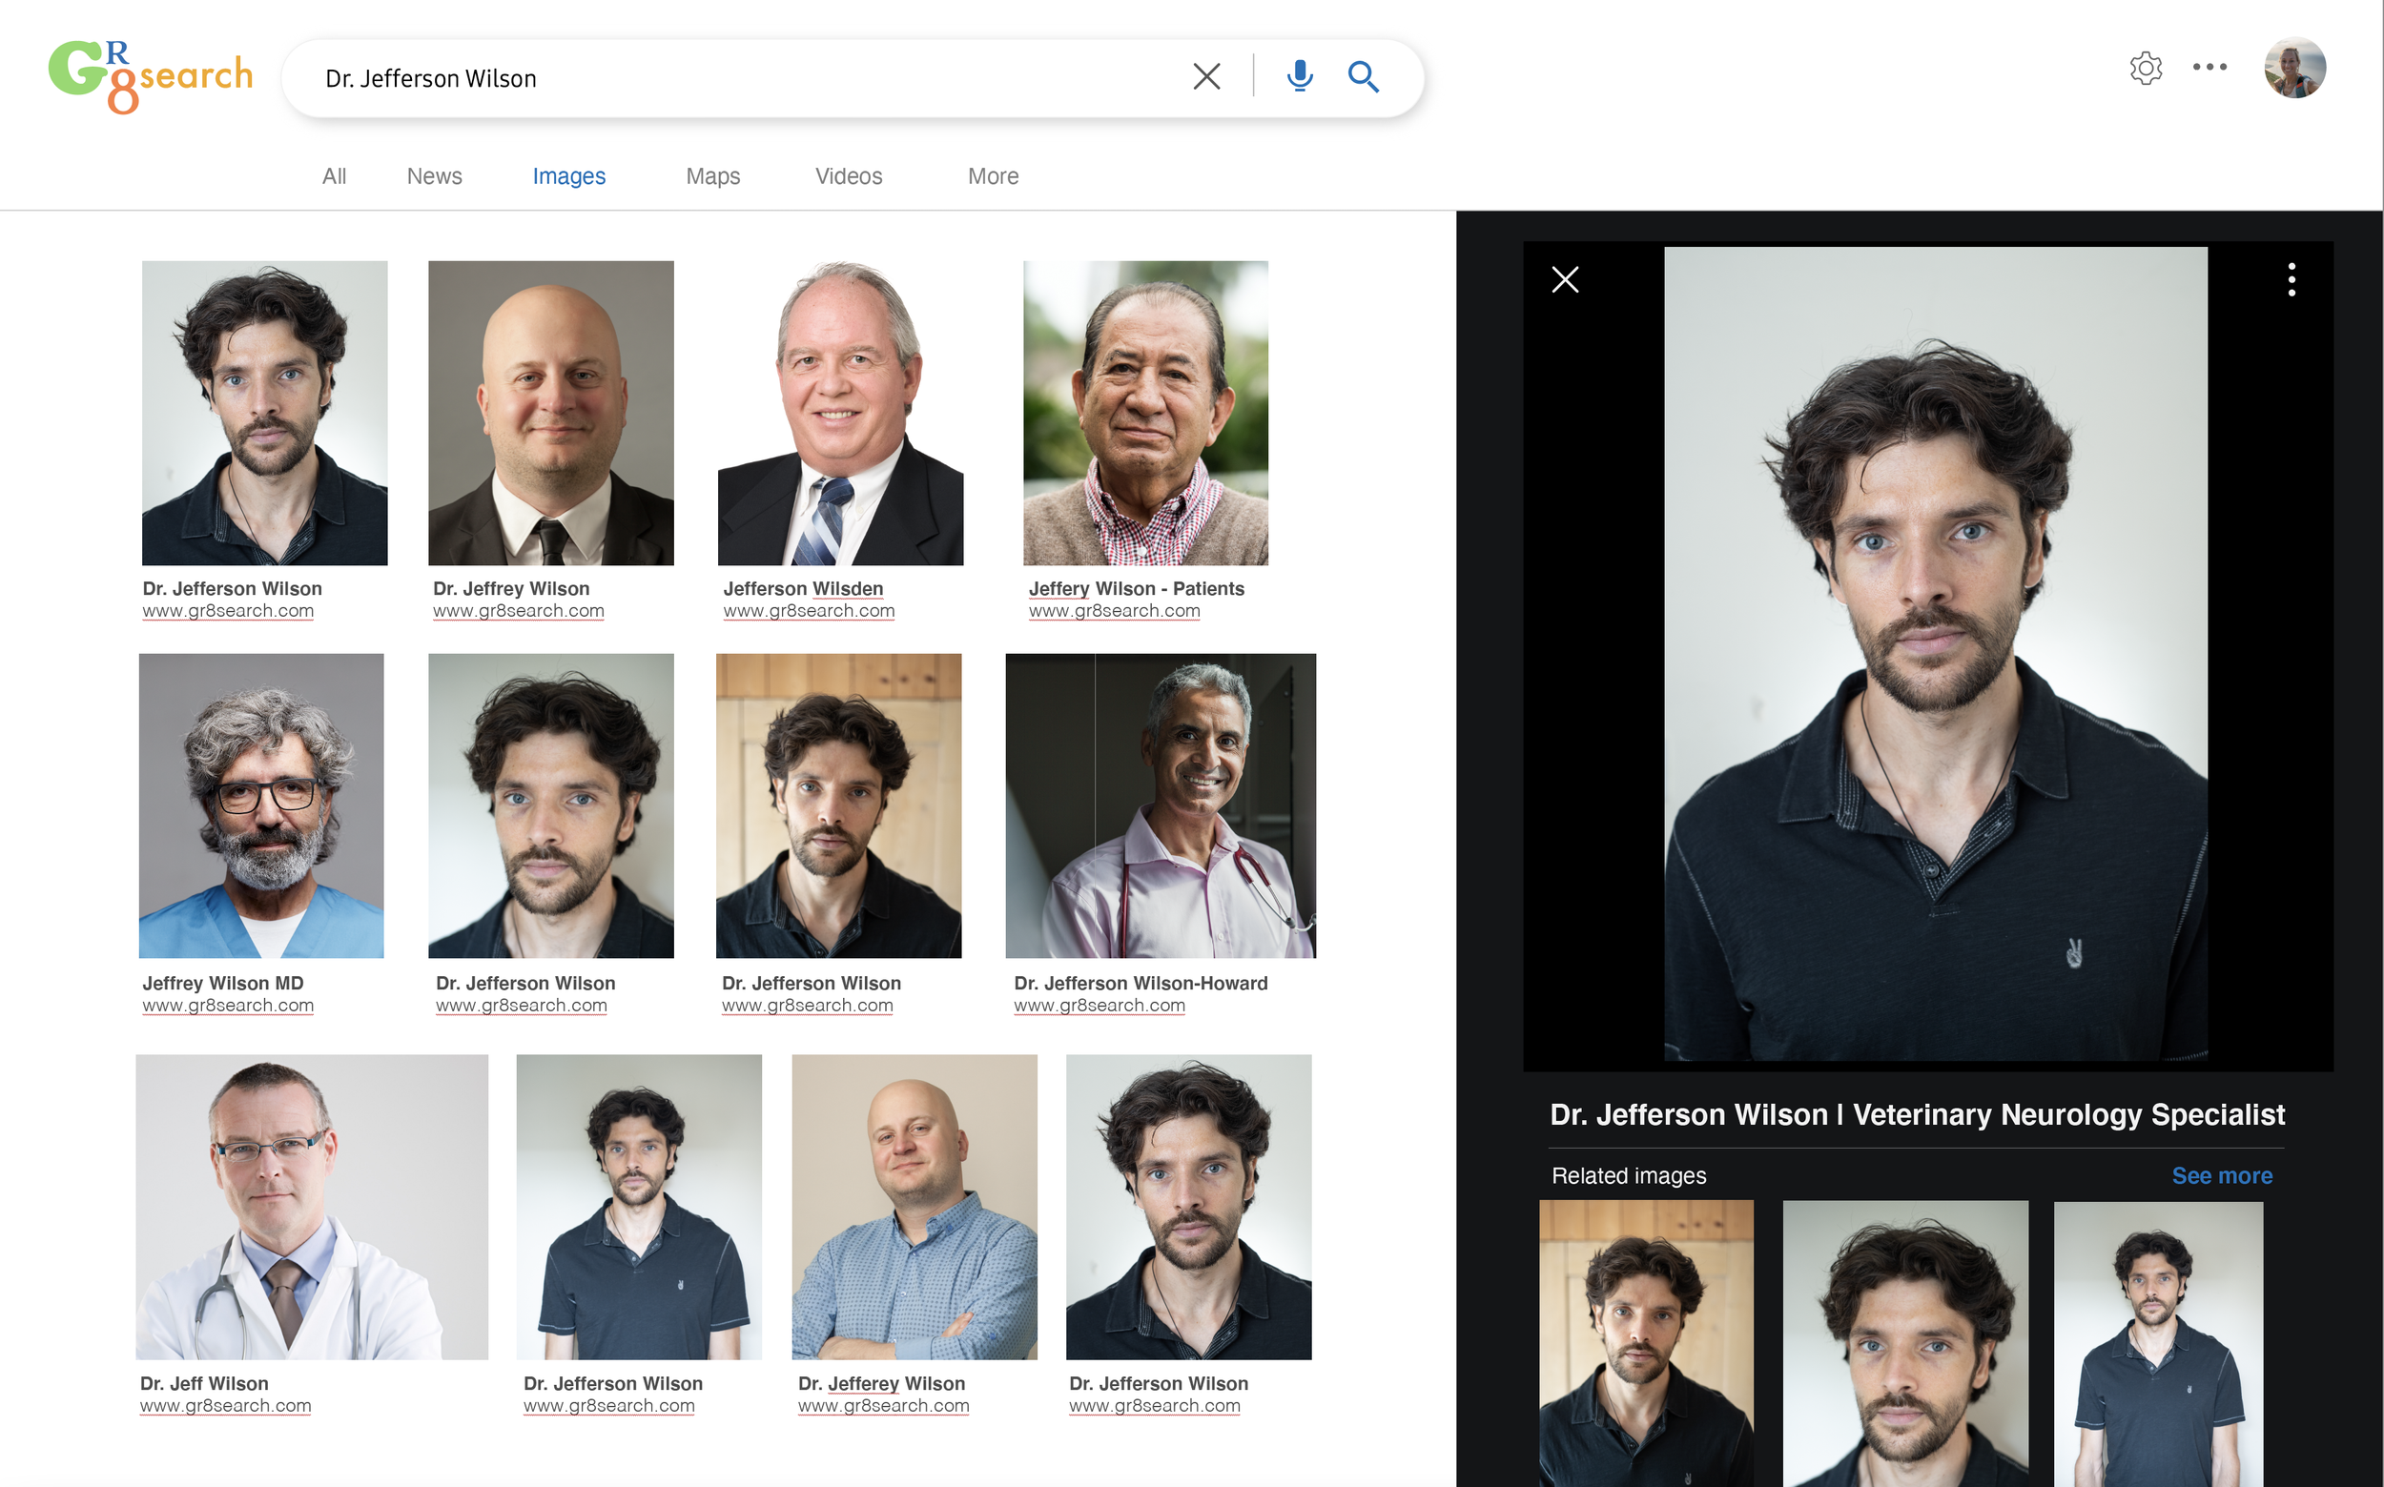The width and height of the screenshot is (2384, 1487).
Task: Select Dr. Jeff Wilson white coat thumbnail
Action: tap(311, 1207)
